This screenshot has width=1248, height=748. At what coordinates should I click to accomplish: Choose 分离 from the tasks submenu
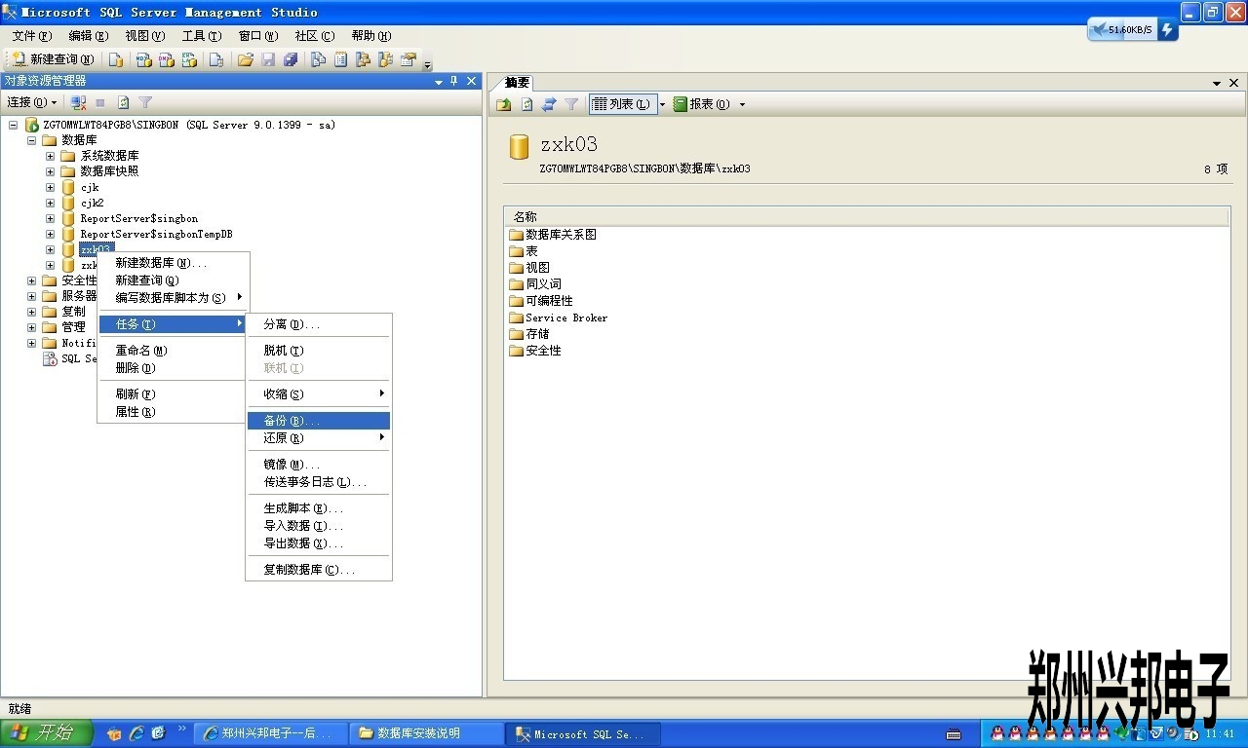(319, 324)
